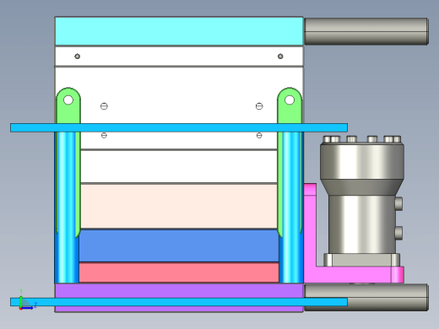Select the peach colored block

[x=179, y=206]
